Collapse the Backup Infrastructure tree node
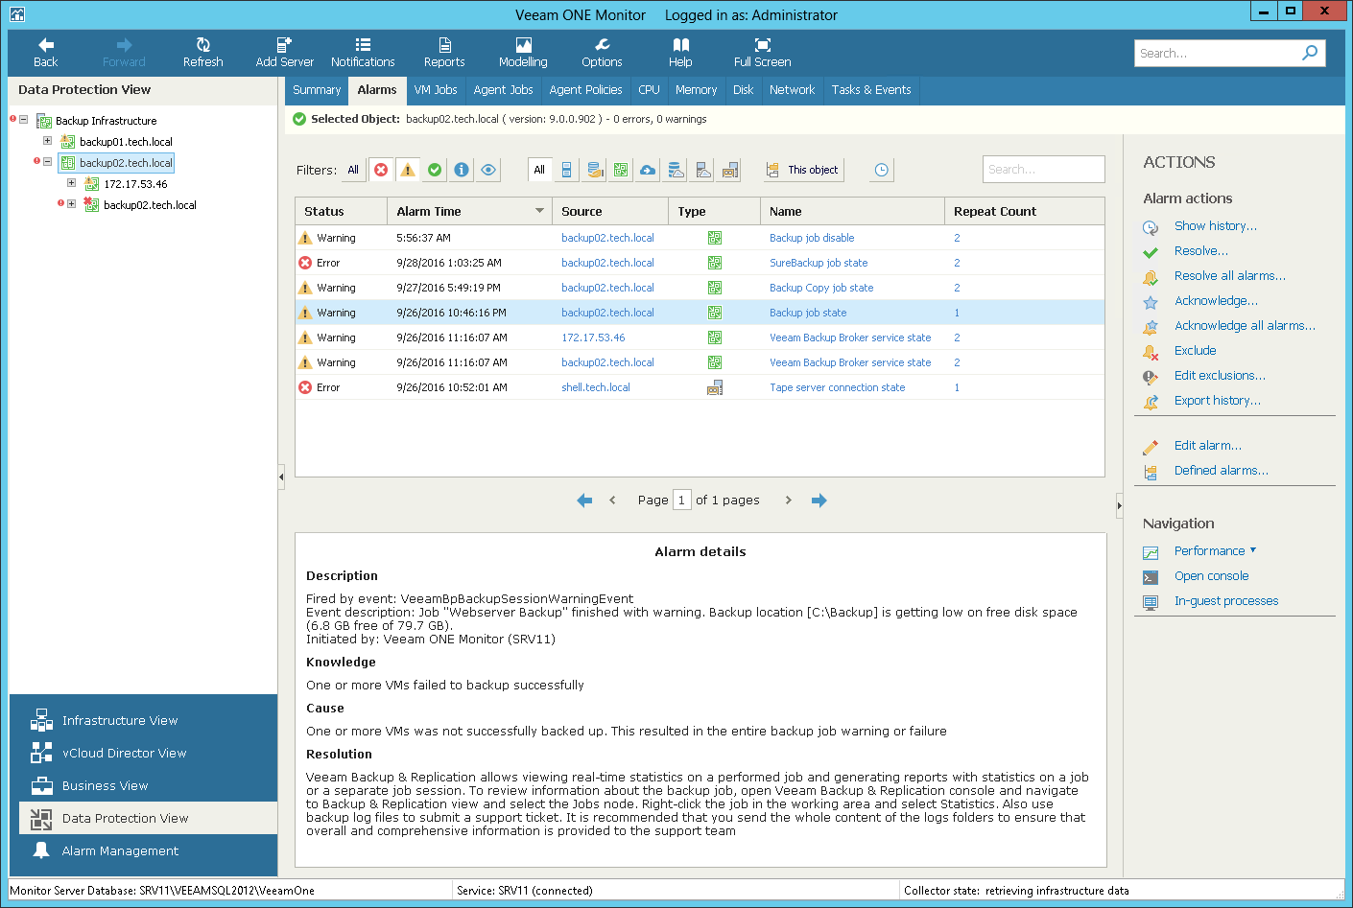 coord(23,120)
